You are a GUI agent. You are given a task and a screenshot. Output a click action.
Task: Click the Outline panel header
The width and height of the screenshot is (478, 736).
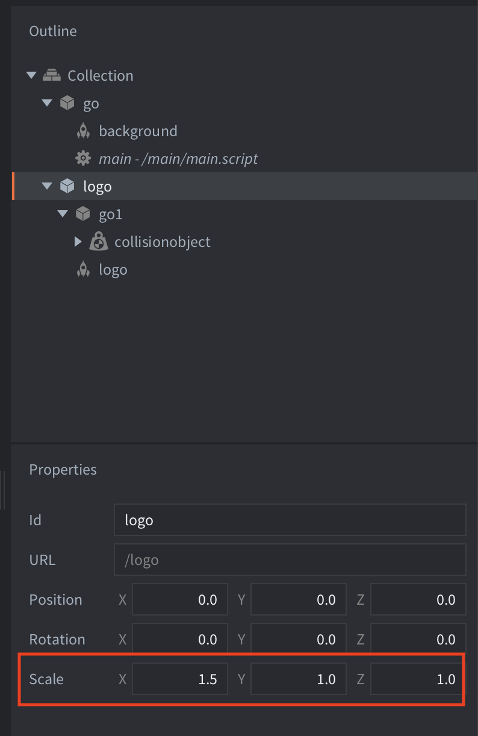(x=53, y=31)
